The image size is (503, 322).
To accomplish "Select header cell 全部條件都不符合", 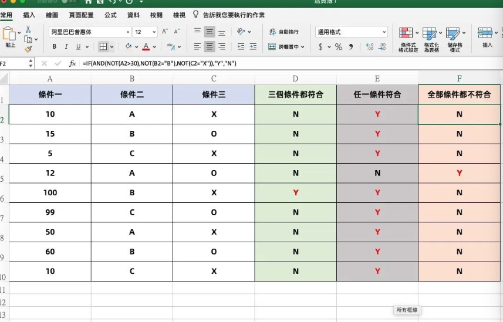I will [x=460, y=94].
